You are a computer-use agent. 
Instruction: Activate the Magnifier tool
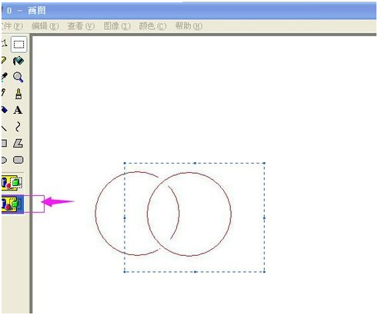pyautogui.click(x=18, y=77)
